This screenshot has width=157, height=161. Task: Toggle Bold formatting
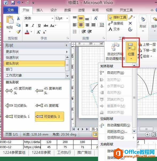[x=27, y=25]
